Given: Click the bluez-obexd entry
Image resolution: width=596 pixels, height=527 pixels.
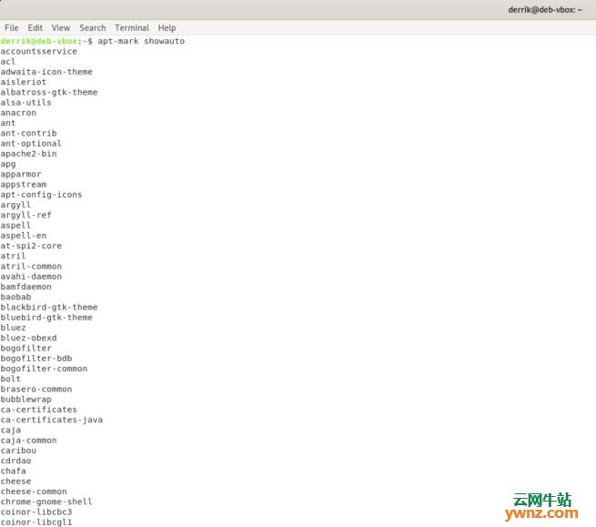Looking at the screenshot, I should (x=28, y=338).
